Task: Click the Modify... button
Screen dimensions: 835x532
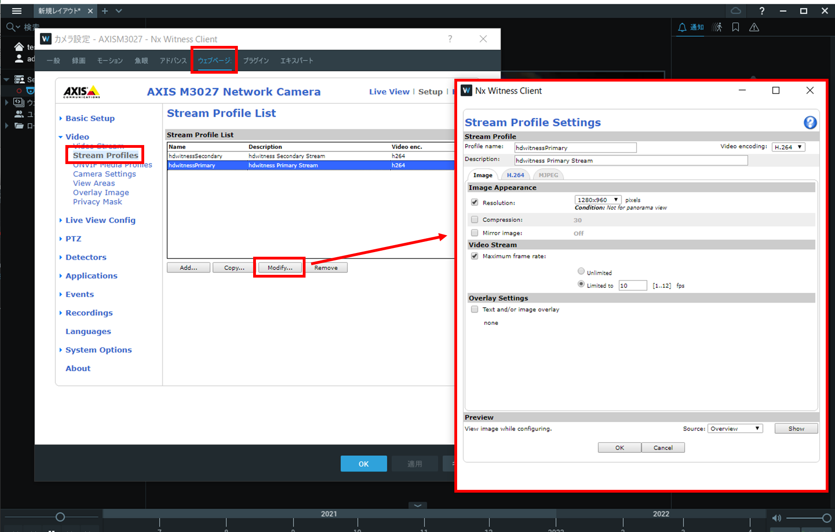Action: tap(280, 268)
